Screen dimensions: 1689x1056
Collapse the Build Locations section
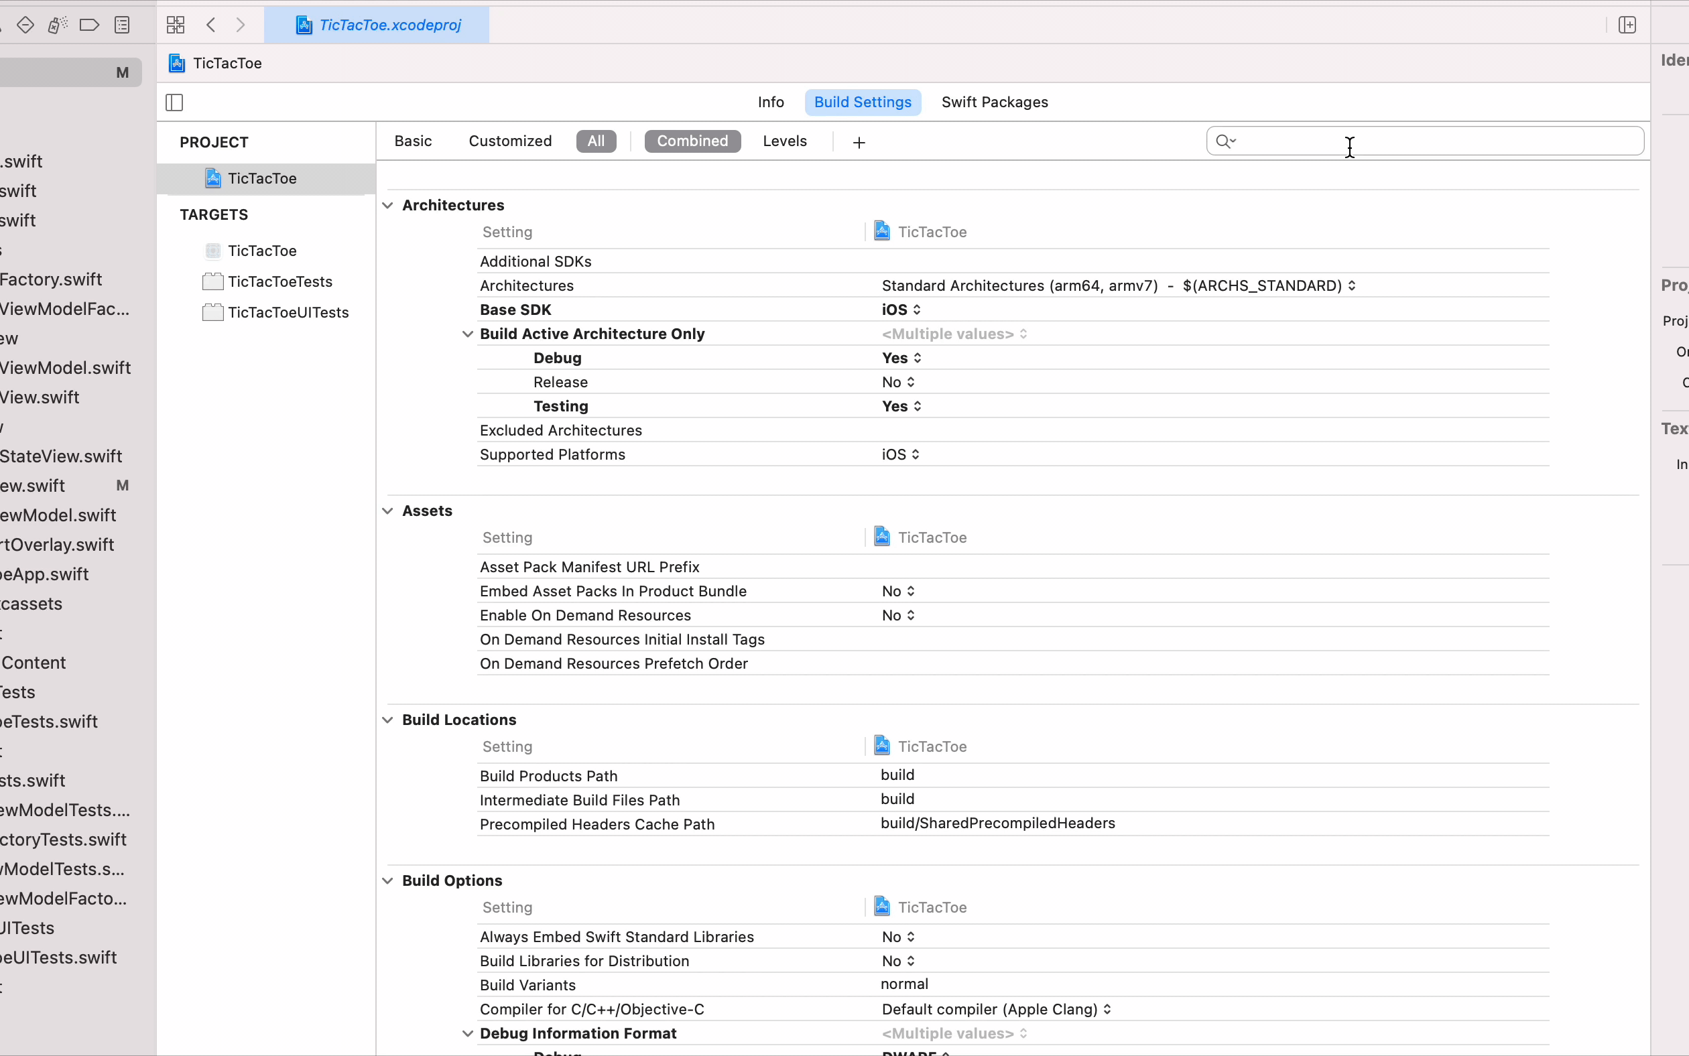(x=387, y=720)
